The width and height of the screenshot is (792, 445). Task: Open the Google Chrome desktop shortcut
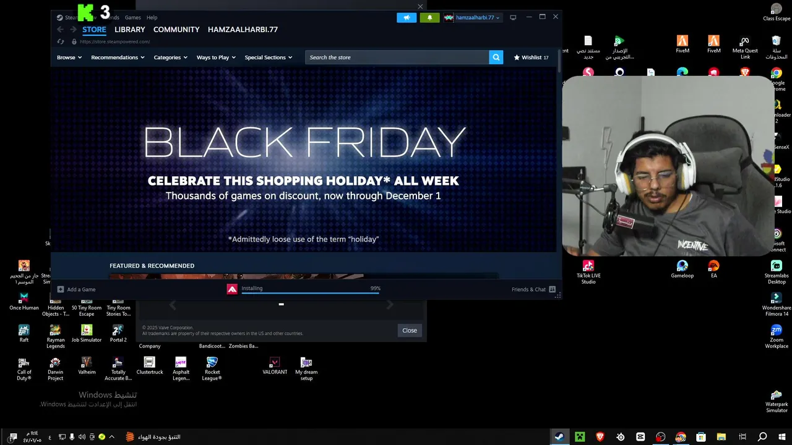[777, 80]
